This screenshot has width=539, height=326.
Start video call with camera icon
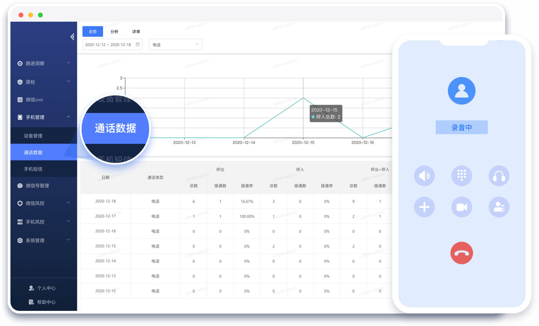tap(462, 207)
